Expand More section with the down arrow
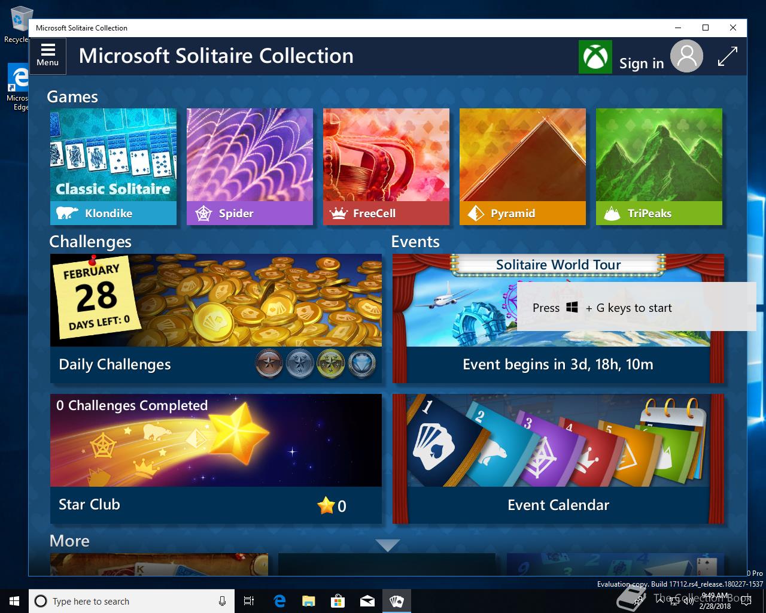The height and width of the screenshot is (613, 766). (x=387, y=545)
